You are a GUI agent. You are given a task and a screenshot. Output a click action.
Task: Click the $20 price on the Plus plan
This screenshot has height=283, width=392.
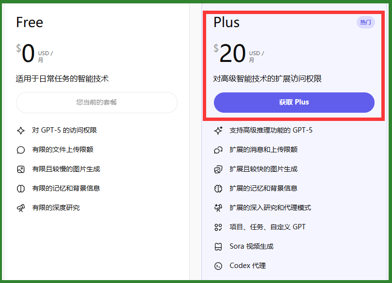tap(229, 53)
